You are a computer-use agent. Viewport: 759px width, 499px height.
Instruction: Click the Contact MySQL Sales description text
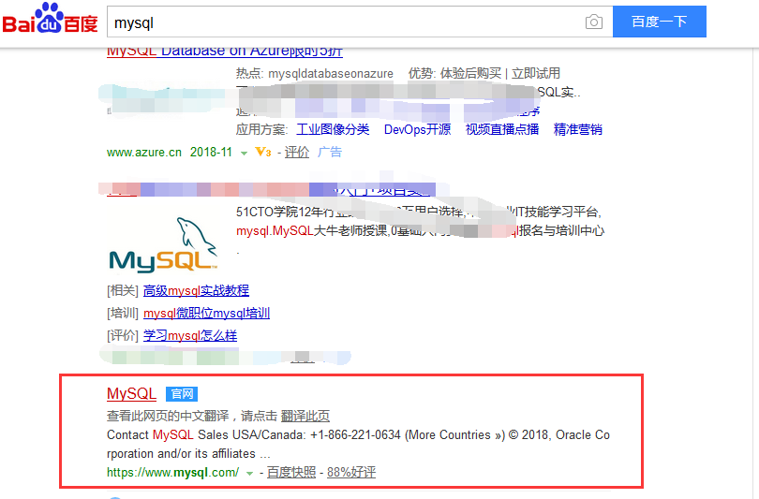pos(358,445)
